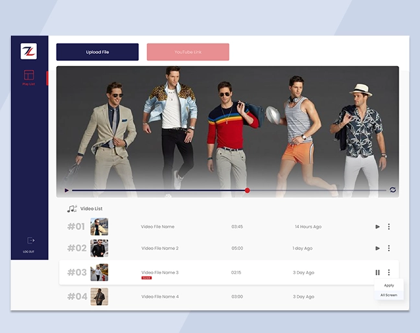
Task: Click the loop/refresh icon on the player
Action: (x=392, y=190)
